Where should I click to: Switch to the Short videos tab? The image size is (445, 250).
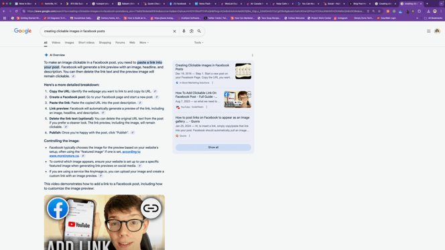click(86, 43)
